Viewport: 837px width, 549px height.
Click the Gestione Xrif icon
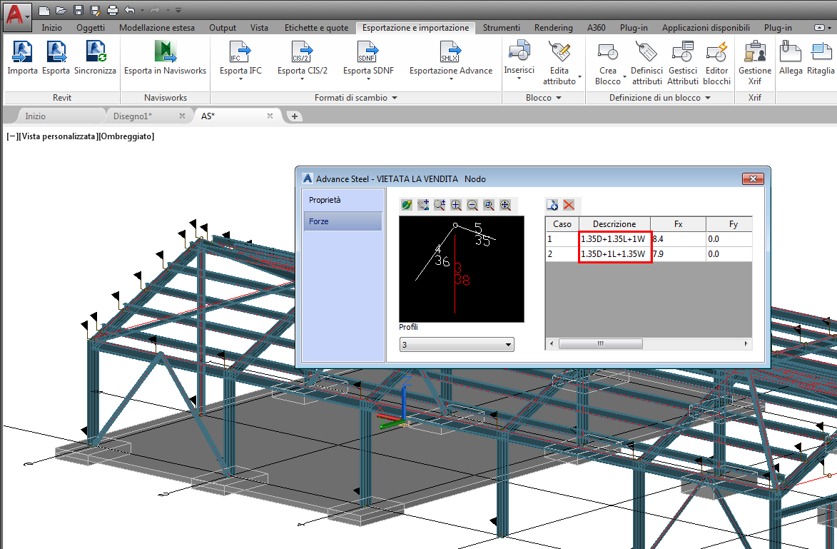[755, 51]
